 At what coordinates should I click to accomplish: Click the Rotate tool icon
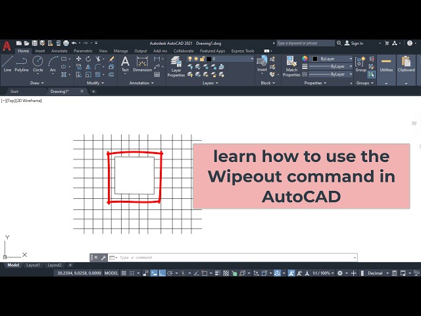pos(88,59)
